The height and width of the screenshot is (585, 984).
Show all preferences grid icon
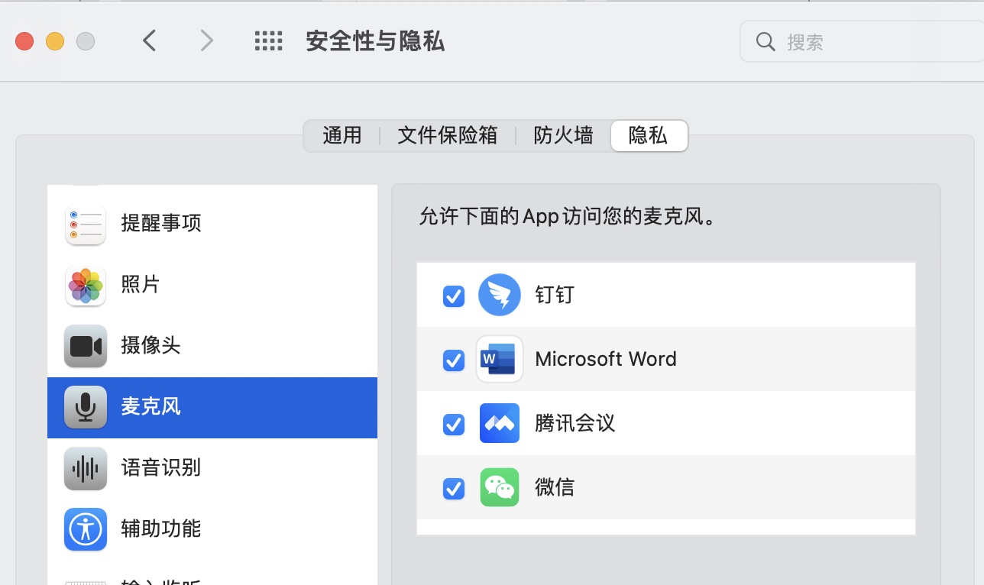[x=268, y=41]
